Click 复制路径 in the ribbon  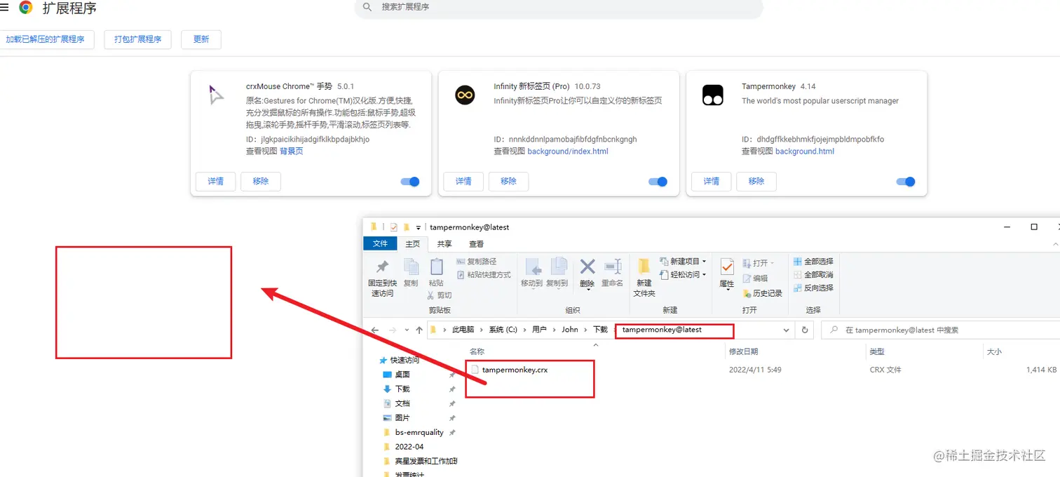click(x=476, y=262)
